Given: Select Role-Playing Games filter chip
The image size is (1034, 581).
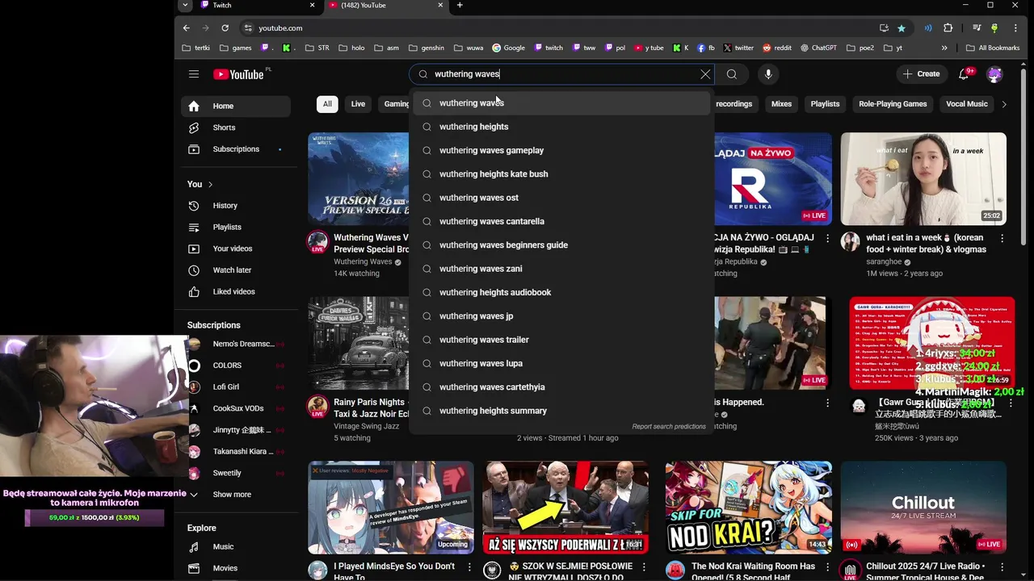Looking at the screenshot, I should pyautogui.click(x=893, y=104).
